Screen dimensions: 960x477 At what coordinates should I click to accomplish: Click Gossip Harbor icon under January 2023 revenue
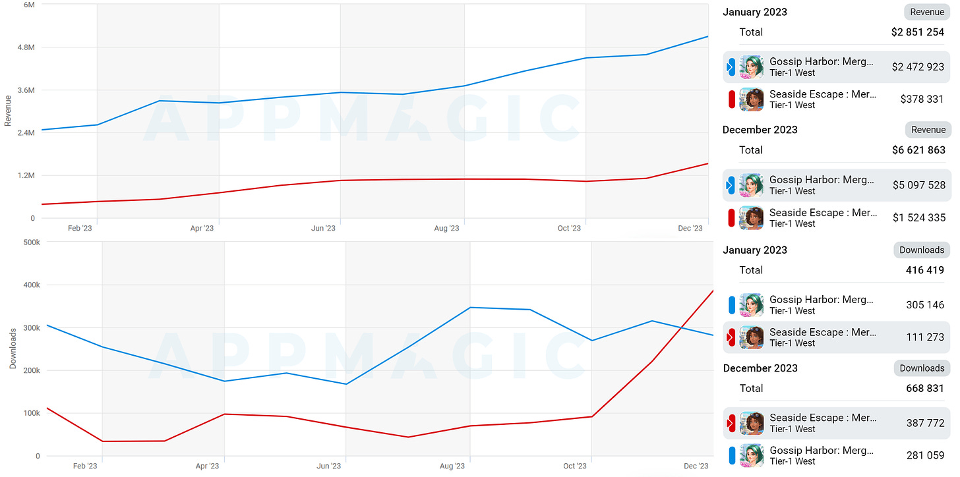[x=752, y=67]
